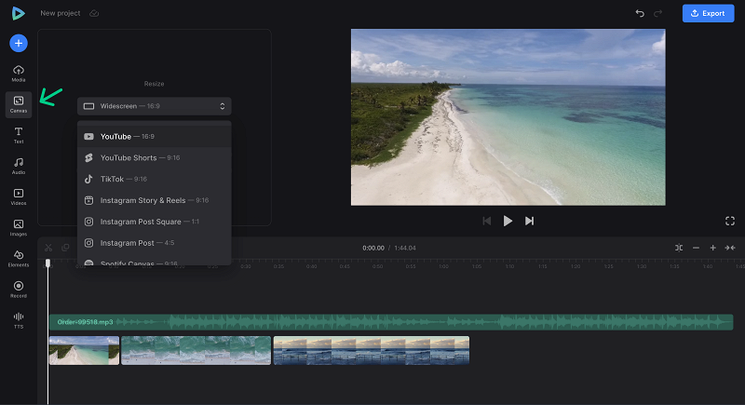Select the third sunset sea clip
The image size is (745, 405).
tap(371, 350)
